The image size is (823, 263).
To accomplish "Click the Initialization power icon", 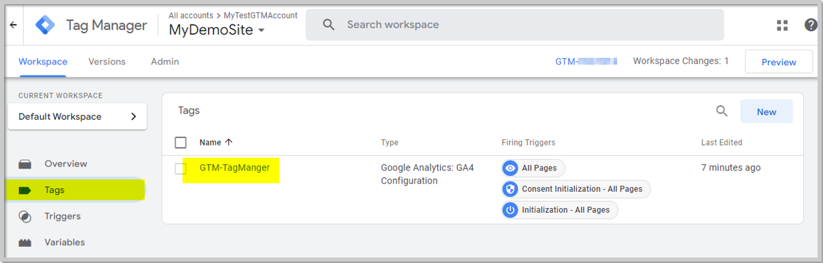I will [510, 210].
